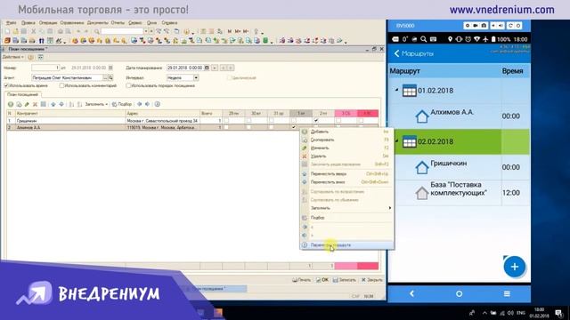Click the magnifier icon next to the Агент field

pos(110,77)
